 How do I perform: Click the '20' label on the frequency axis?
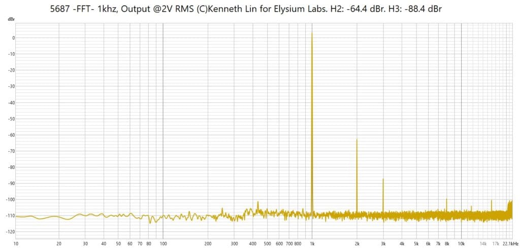coord(59,244)
